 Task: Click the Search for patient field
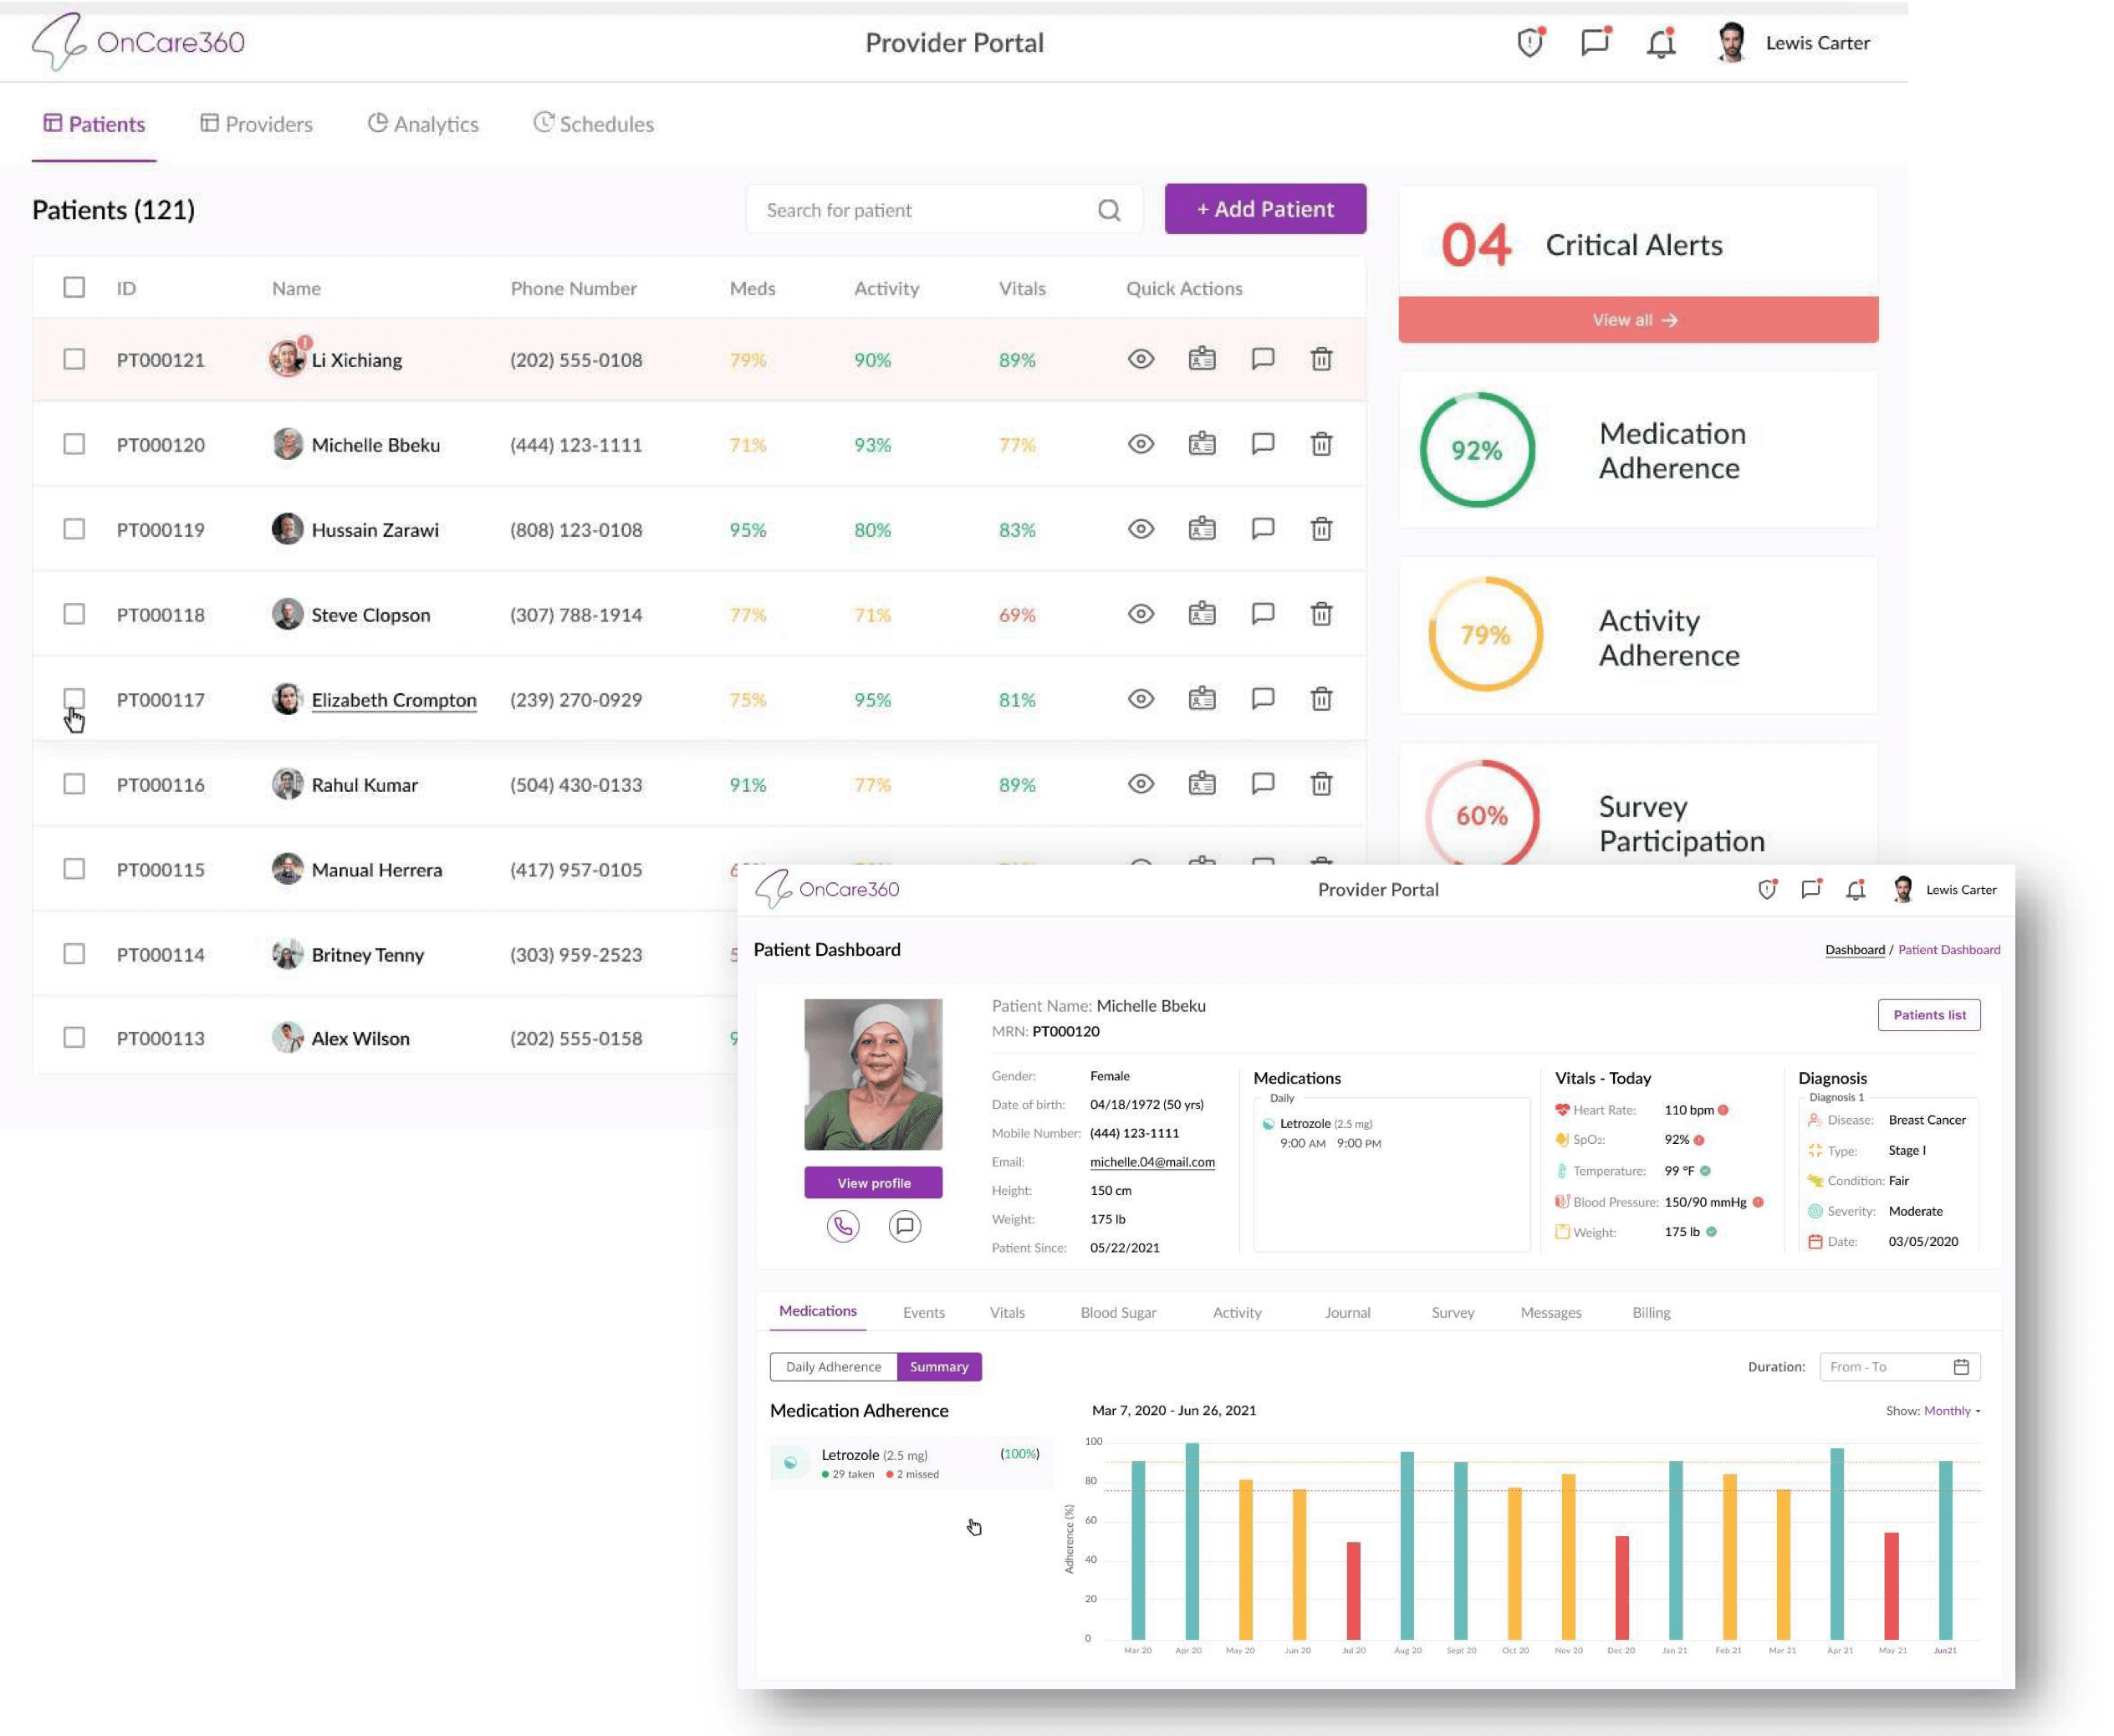944,210
